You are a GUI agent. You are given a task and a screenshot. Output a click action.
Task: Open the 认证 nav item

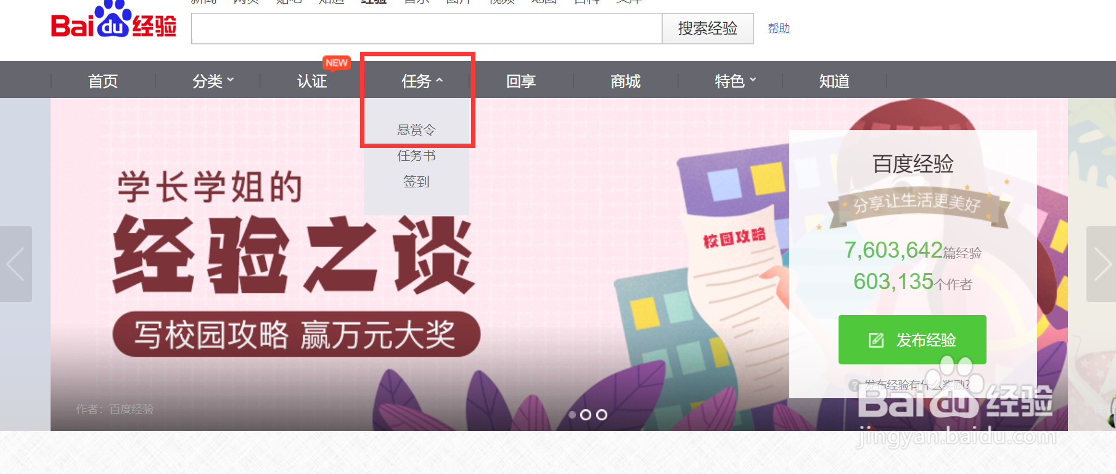click(312, 81)
